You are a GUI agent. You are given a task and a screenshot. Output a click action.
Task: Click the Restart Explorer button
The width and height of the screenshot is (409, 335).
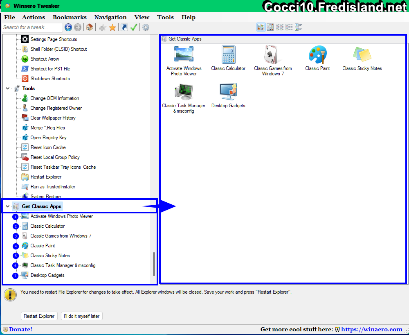pyautogui.click(x=39, y=316)
